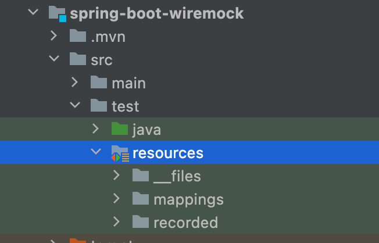Select the 'recorded' label

pyautogui.click(x=186, y=223)
